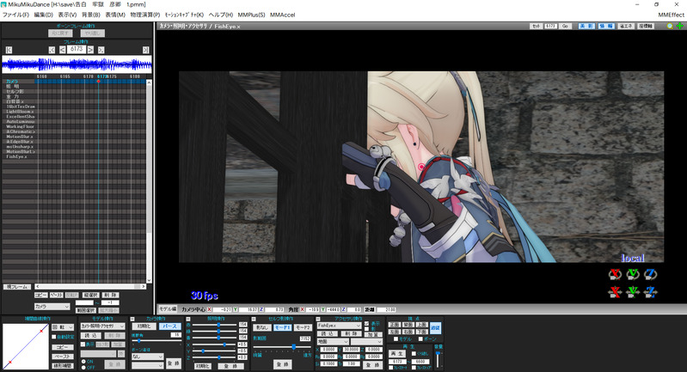Collapse the accessory operation panel with minus box
Viewport: 687px width, 372px height.
[318, 319]
